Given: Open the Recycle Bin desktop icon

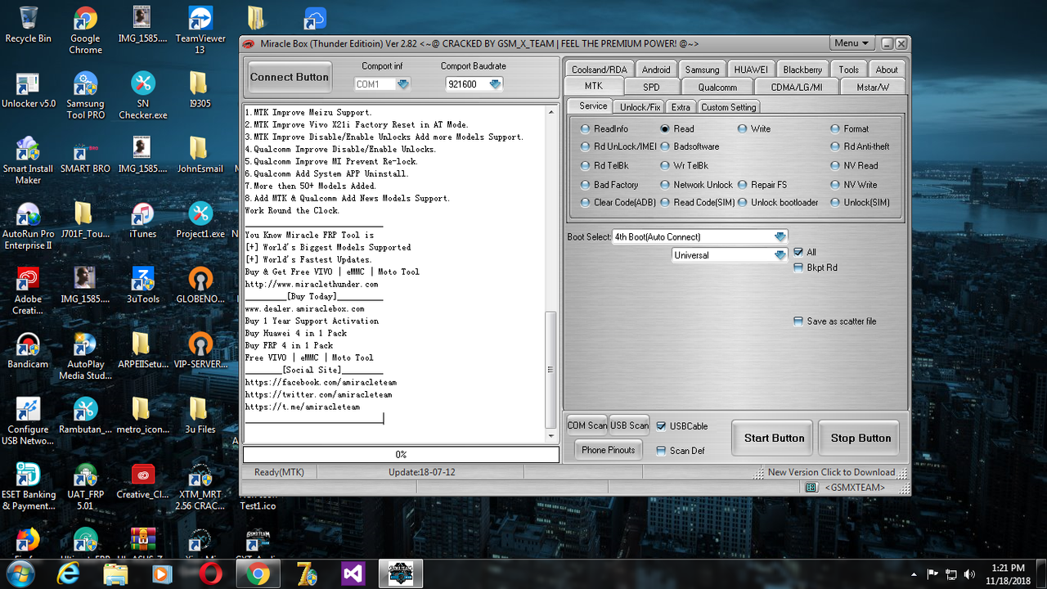Looking at the screenshot, I should tap(28, 25).
